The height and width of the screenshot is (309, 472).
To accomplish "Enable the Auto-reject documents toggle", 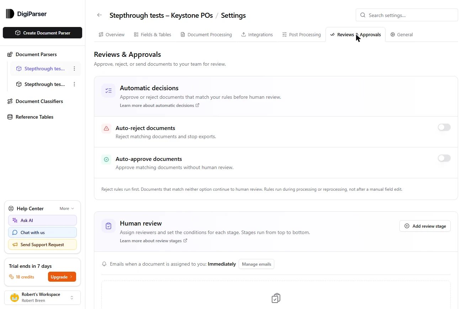I will coord(444,127).
